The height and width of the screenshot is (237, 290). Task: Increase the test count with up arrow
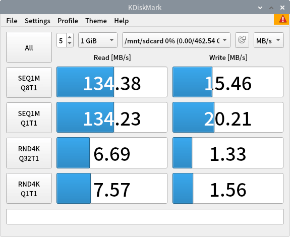[x=70, y=37]
